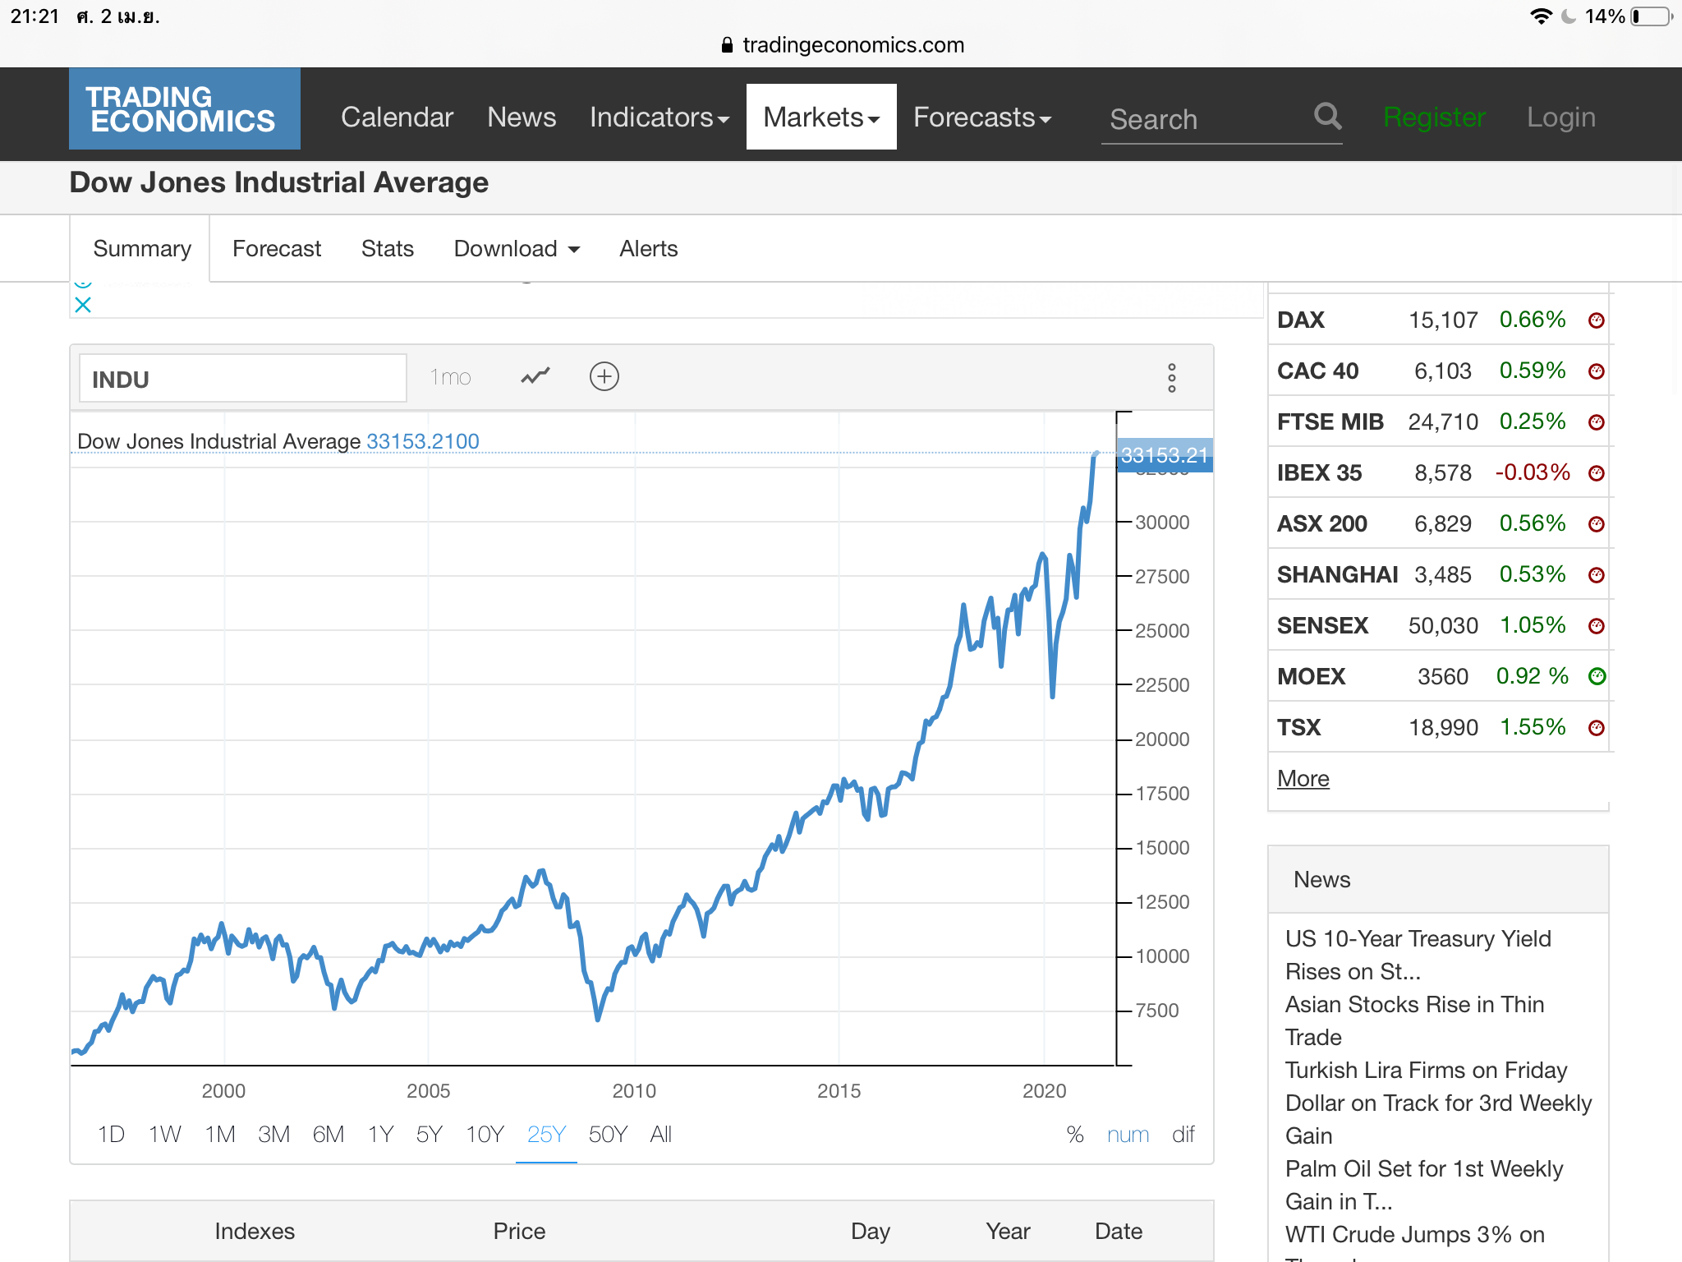The image size is (1682, 1262).
Task: Switch to the Forecast tab
Action: [x=277, y=249]
